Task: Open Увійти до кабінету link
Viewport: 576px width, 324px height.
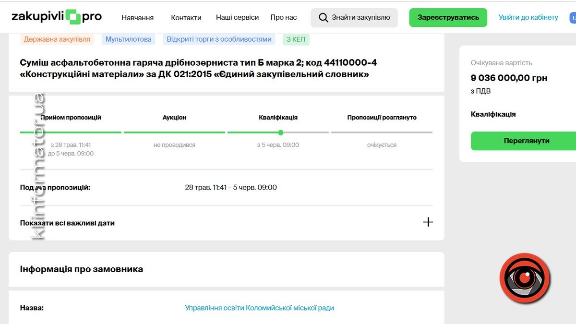Action: (528, 17)
